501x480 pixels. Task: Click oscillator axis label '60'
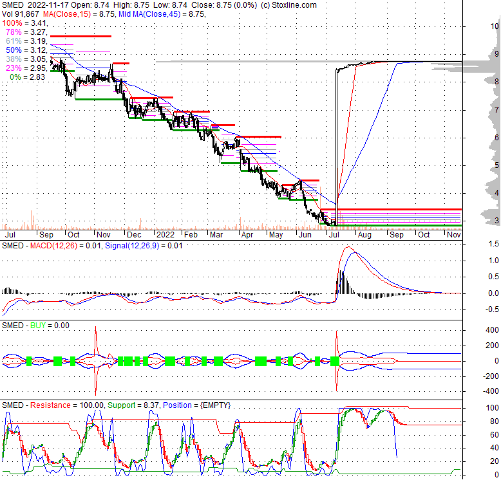point(495,435)
